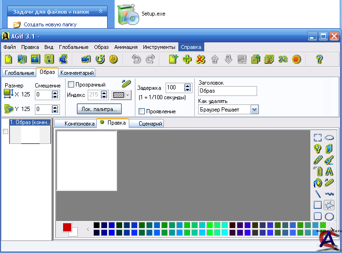Click the undo arrow in toolbar

point(136,59)
